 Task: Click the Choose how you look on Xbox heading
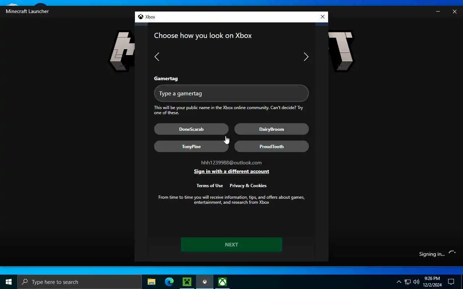203,35
